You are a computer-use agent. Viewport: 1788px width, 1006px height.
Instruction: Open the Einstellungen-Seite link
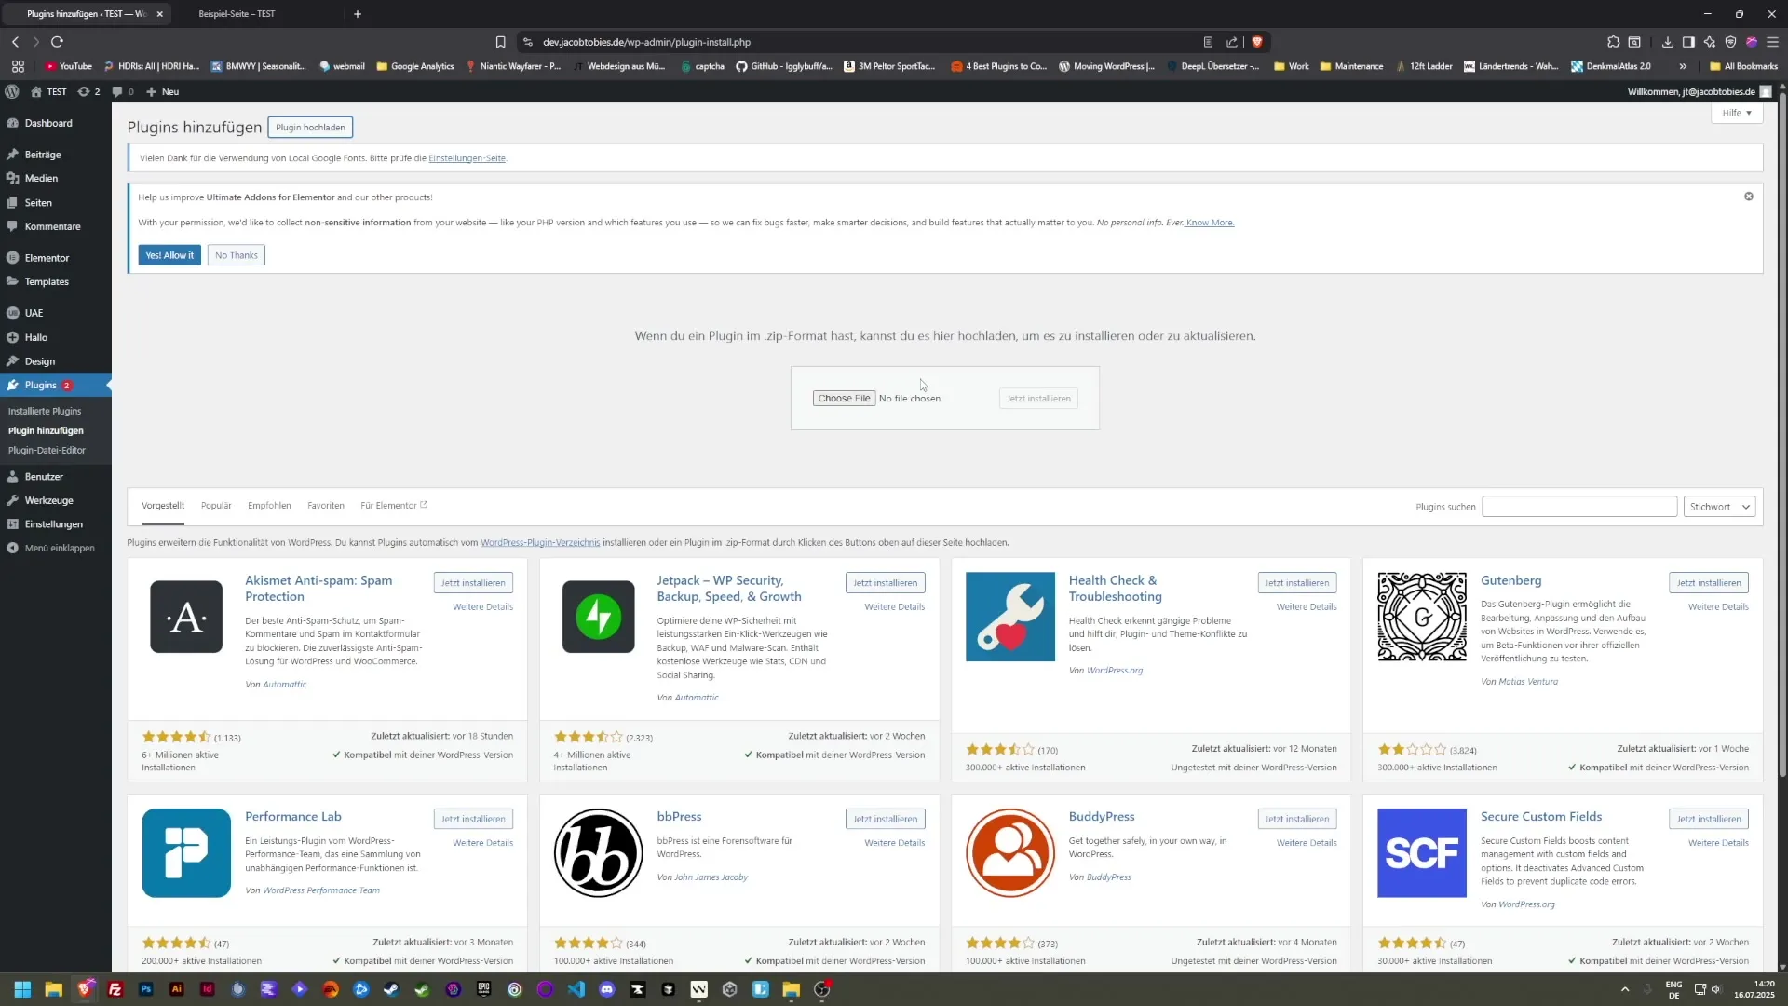(x=467, y=158)
